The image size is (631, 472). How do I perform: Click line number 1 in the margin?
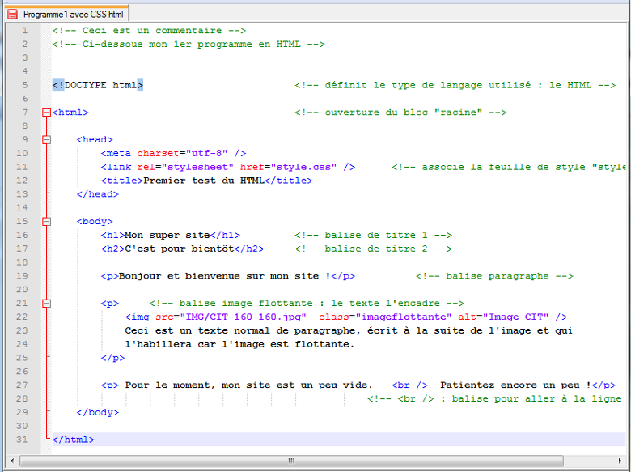(25, 31)
